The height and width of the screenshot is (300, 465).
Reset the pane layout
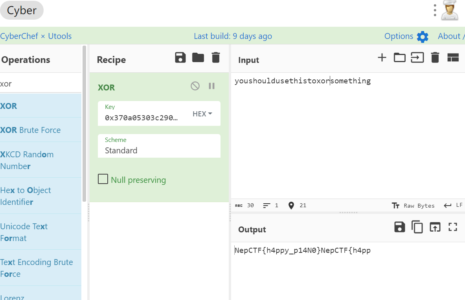[453, 58]
